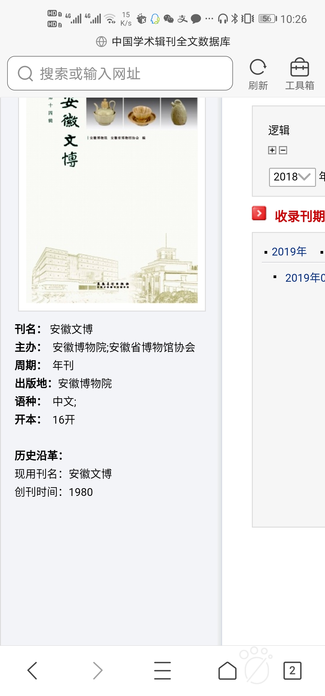Click the plus box under 逻辑

tap(272, 150)
